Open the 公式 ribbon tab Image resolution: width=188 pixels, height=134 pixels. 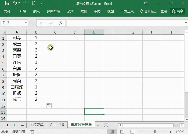click(x=70, y=11)
